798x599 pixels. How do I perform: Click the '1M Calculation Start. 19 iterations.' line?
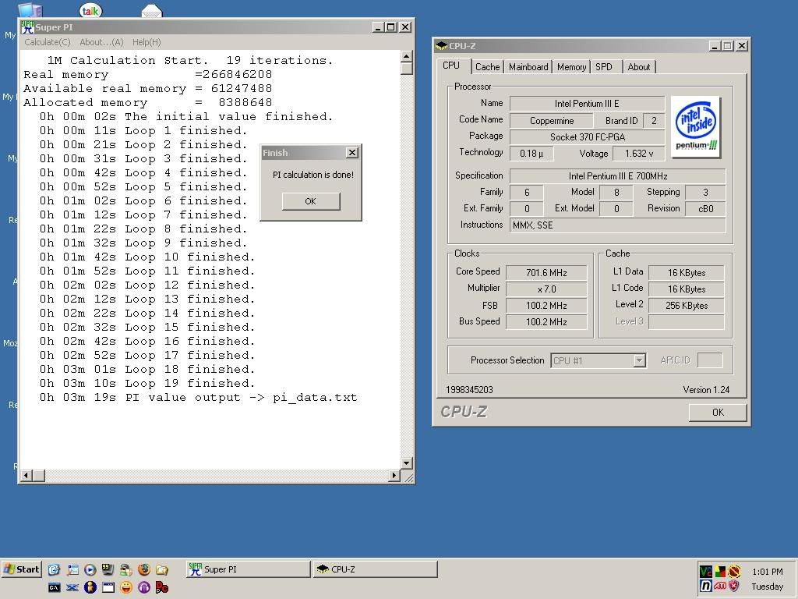click(x=190, y=60)
